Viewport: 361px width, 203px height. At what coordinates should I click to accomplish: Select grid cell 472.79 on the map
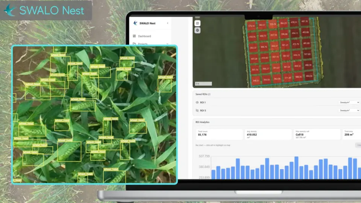[296, 44]
